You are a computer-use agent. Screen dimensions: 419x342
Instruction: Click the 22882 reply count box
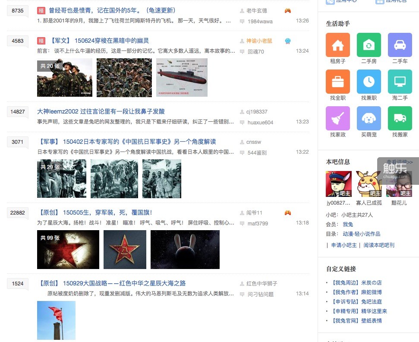point(17,213)
